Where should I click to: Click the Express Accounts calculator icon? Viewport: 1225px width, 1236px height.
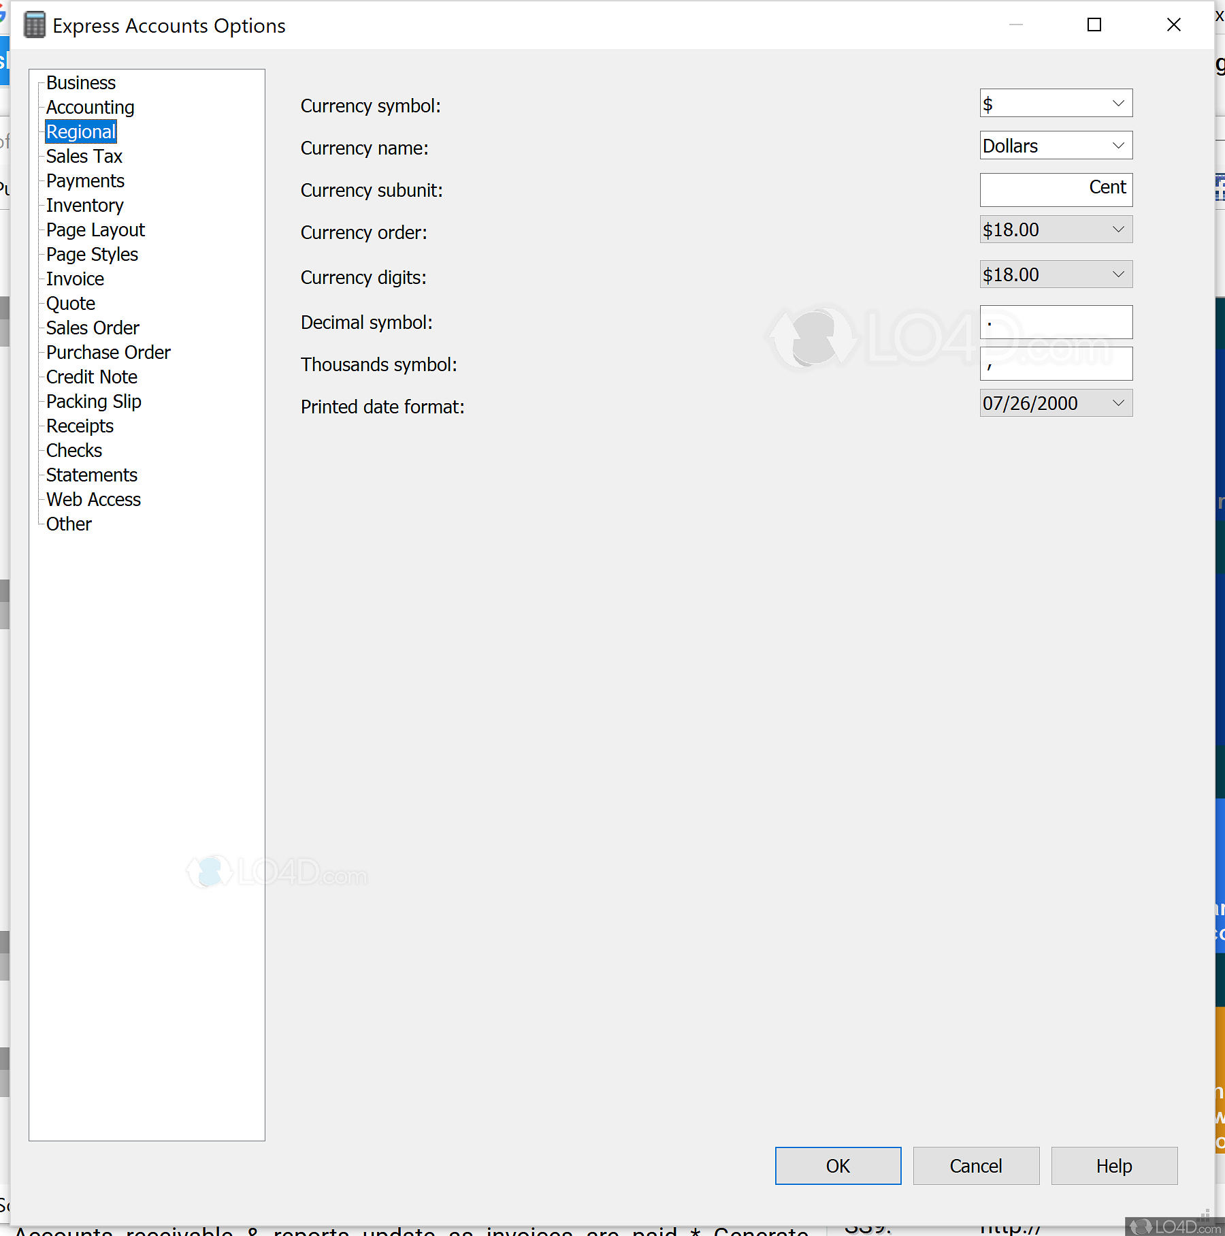[x=35, y=25]
